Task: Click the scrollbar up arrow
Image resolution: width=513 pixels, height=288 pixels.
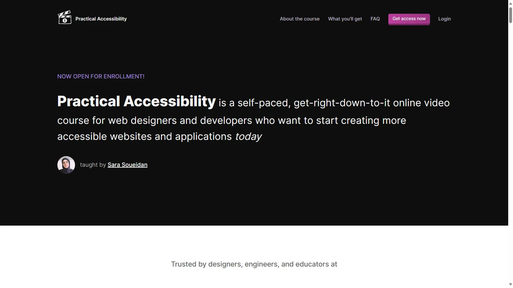Action: pyautogui.click(x=510, y=4)
